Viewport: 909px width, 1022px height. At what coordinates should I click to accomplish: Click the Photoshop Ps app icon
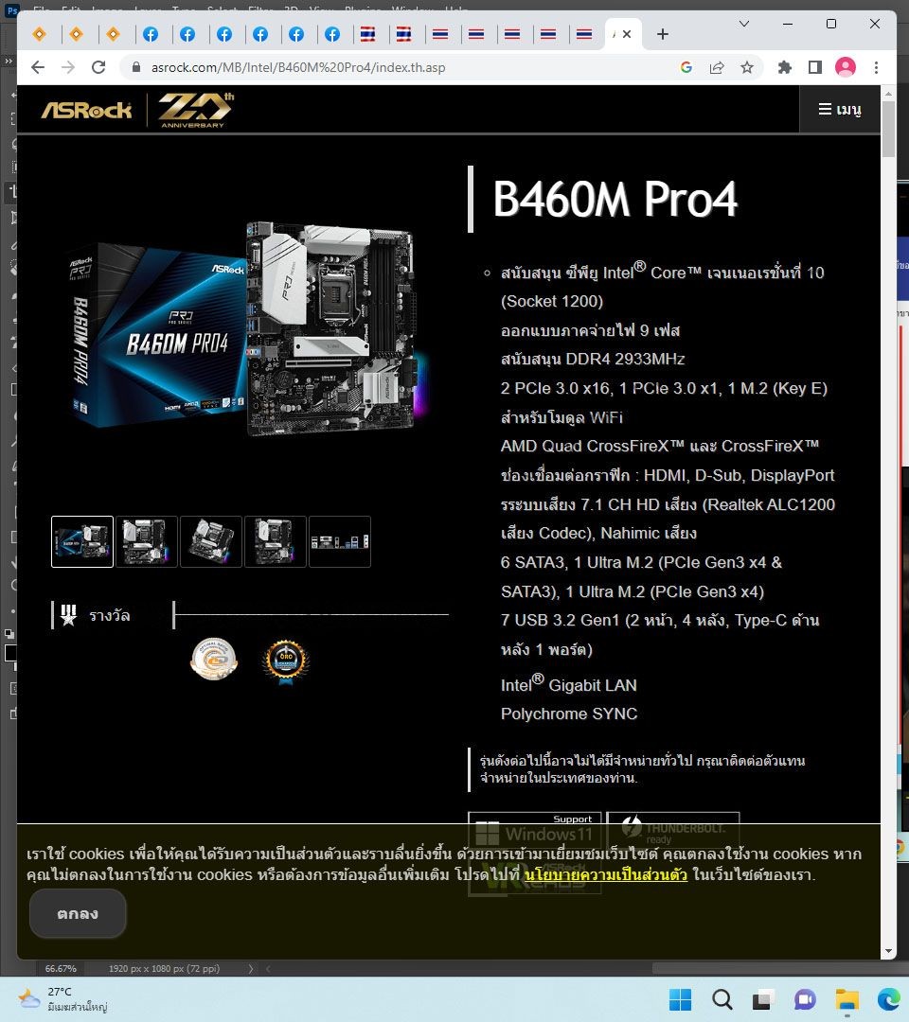pos(11,10)
